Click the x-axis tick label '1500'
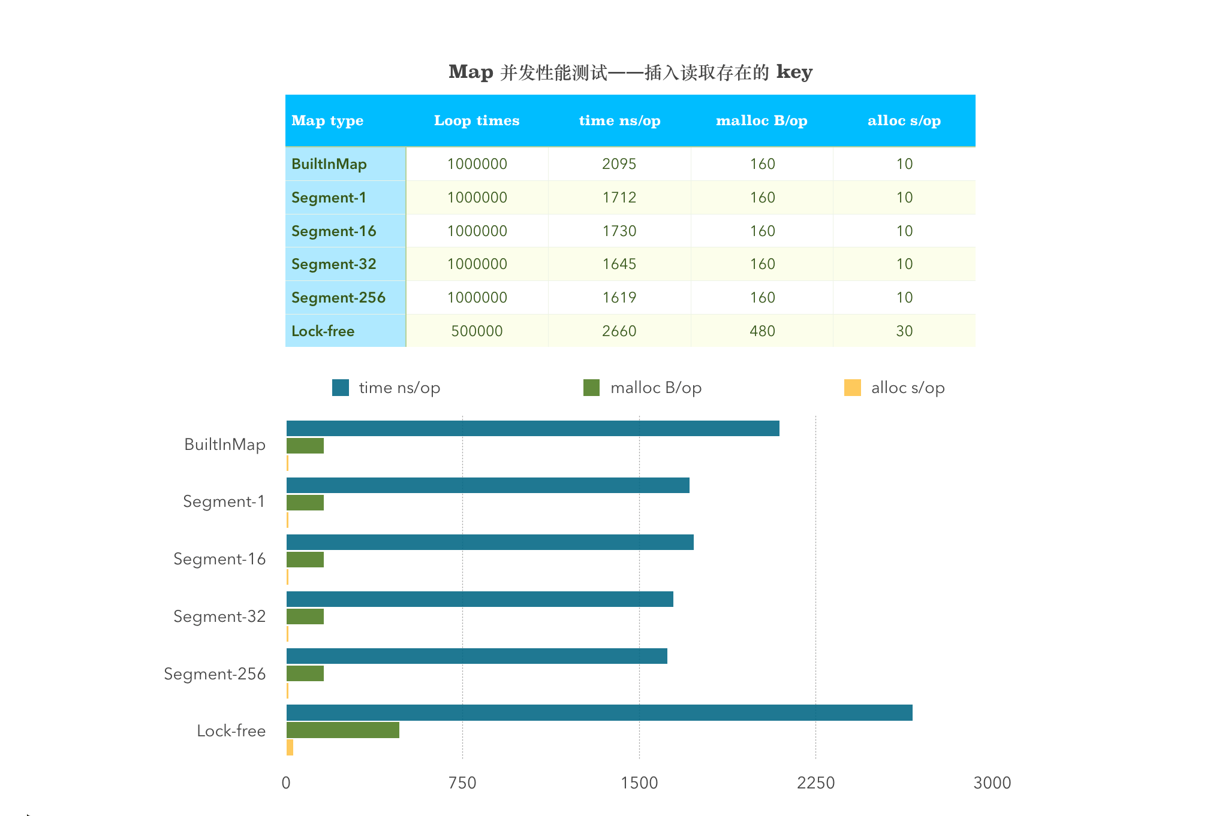 [639, 782]
